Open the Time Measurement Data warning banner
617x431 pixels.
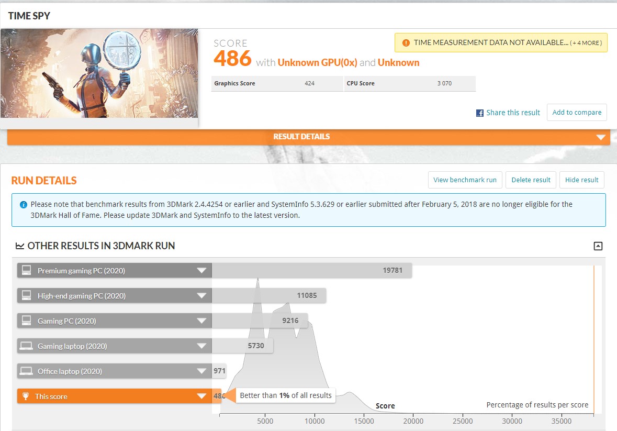click(501, 43)
